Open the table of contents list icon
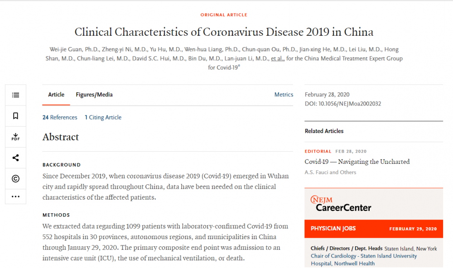The image size is (453, 268). (15, 95)
